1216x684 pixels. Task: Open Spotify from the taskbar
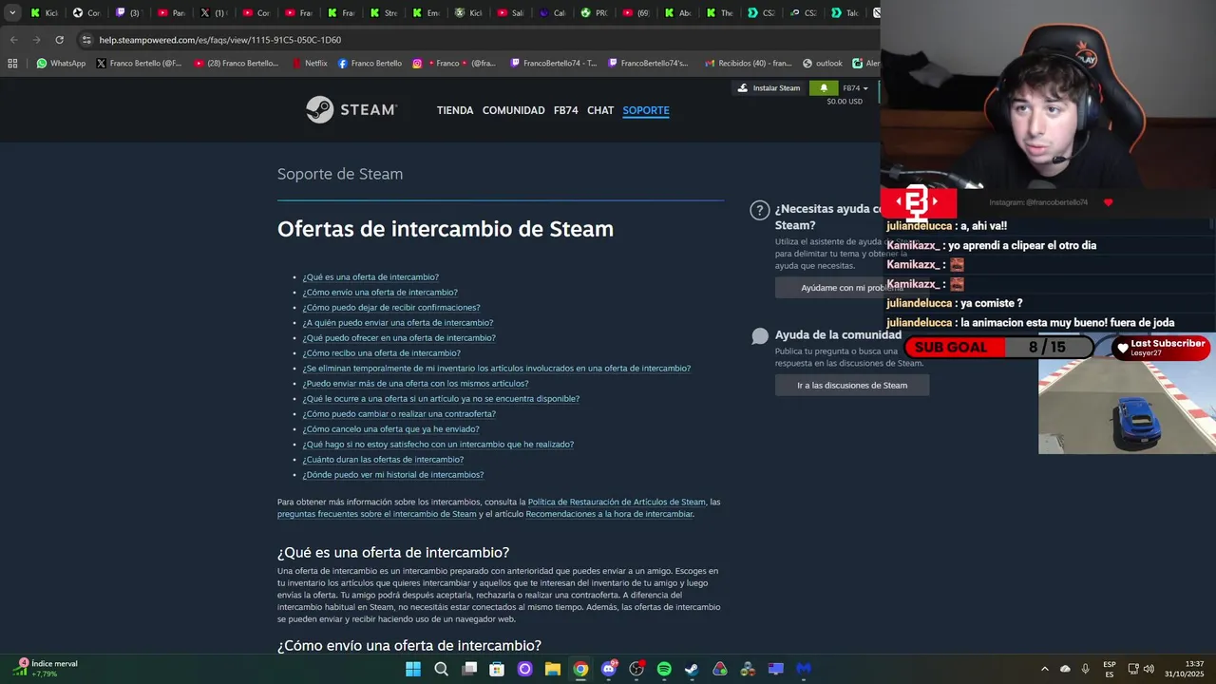click(664, 669)
